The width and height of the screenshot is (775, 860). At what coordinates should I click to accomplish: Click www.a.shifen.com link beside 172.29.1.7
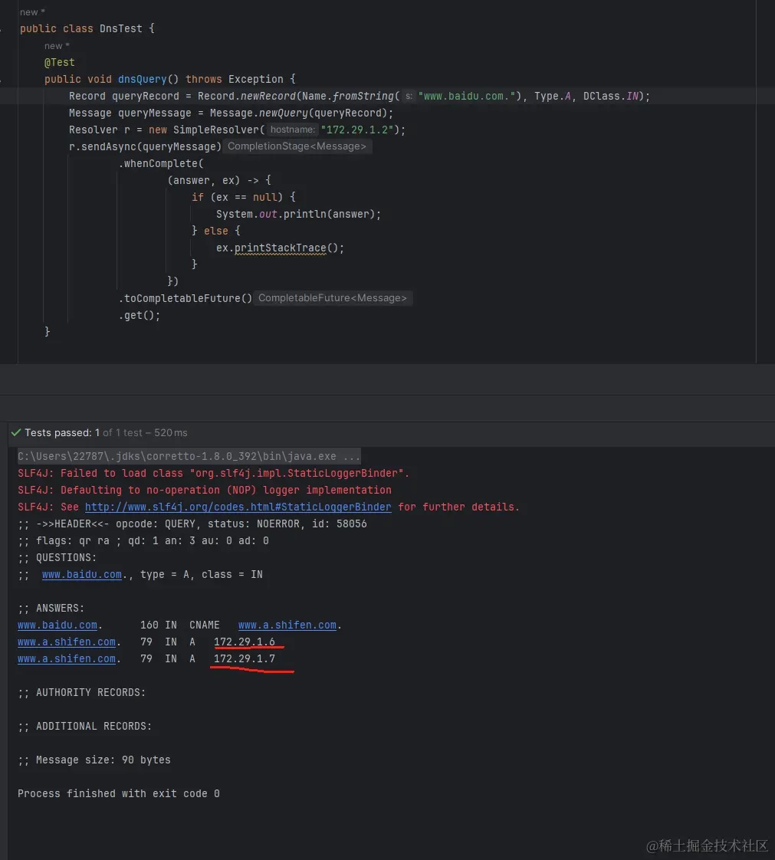click(x=67, y=658)
